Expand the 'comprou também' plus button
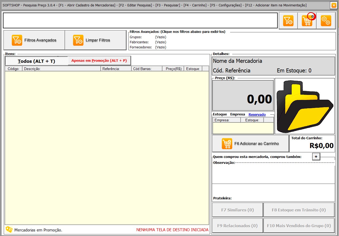This screenshot has height=236, width=339. click(x=316, y=157)
